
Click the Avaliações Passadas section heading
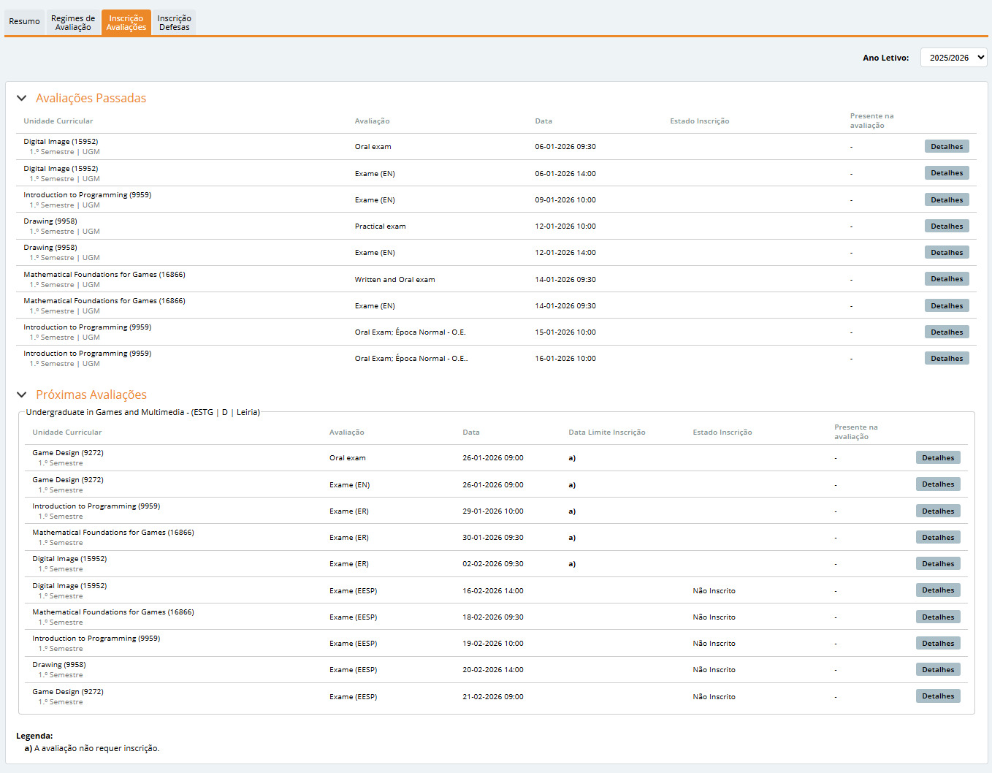(x=91, y=98)
